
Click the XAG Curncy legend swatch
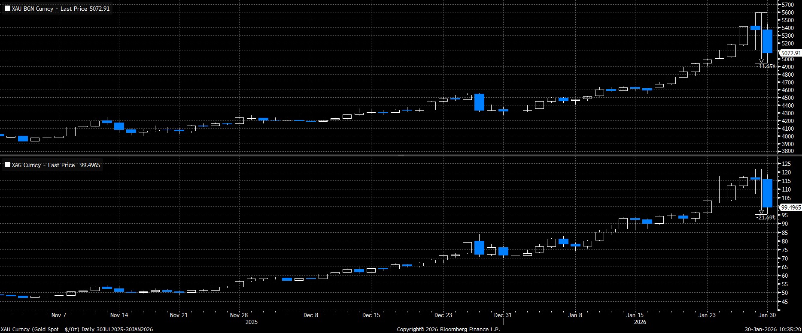click(8, 165)
